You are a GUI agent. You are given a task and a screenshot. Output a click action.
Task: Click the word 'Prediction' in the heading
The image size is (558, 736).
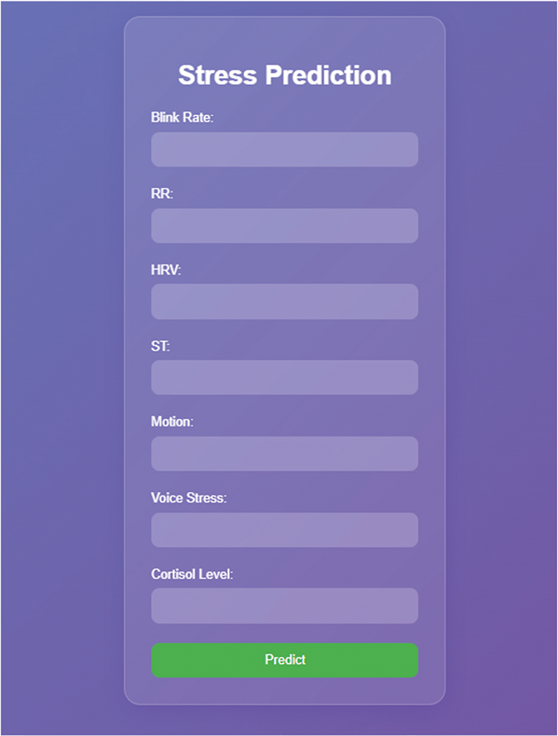[328, 75]
